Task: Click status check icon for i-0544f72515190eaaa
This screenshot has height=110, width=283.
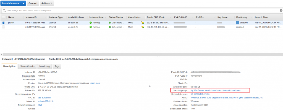Action: point(110,27)
